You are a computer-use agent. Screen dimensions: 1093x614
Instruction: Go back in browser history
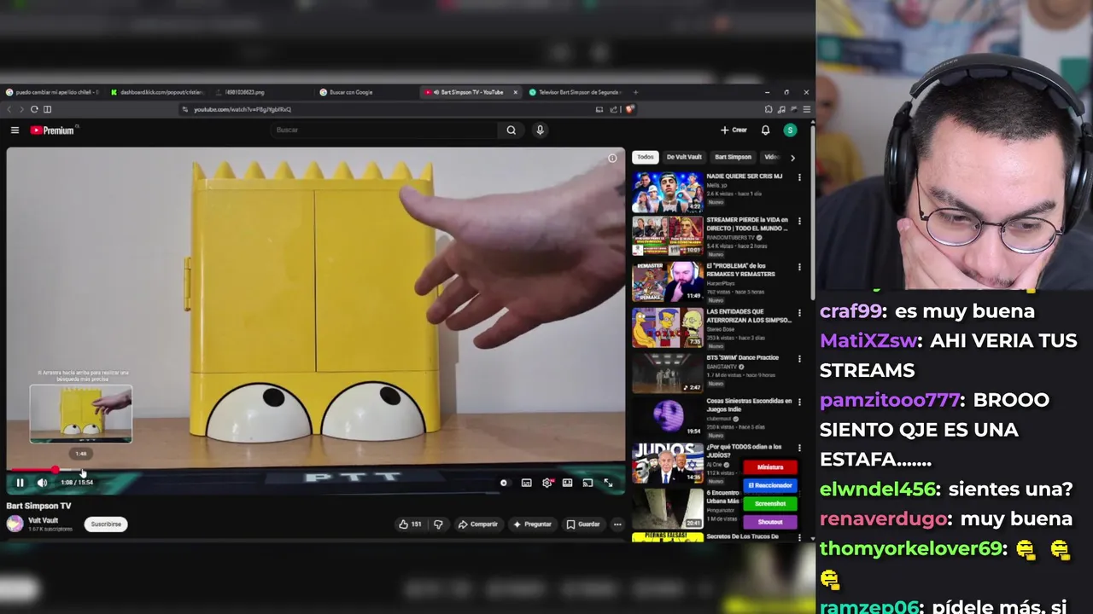[x=9, y=109]
